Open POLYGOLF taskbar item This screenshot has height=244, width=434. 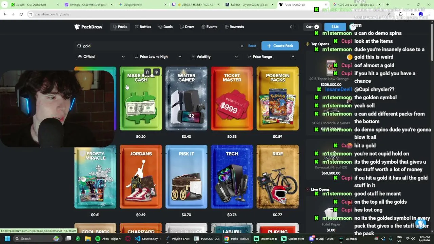[206, 239]
